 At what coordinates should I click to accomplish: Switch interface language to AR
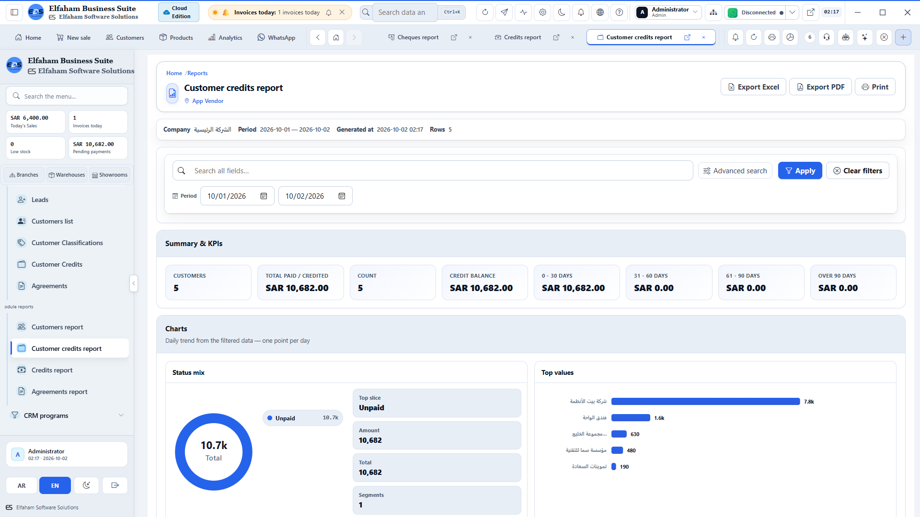[22, 485]
